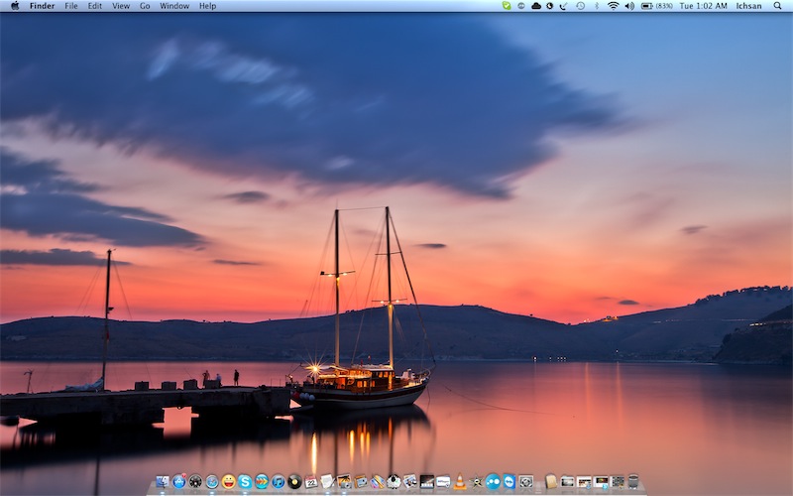
Task: Click the Tue 1:02 AM clock
Action: click(703, 6)
